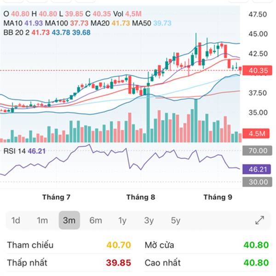Switch chart to 3y range
Viewport: 276px width, 276px height.
(149, 220)
